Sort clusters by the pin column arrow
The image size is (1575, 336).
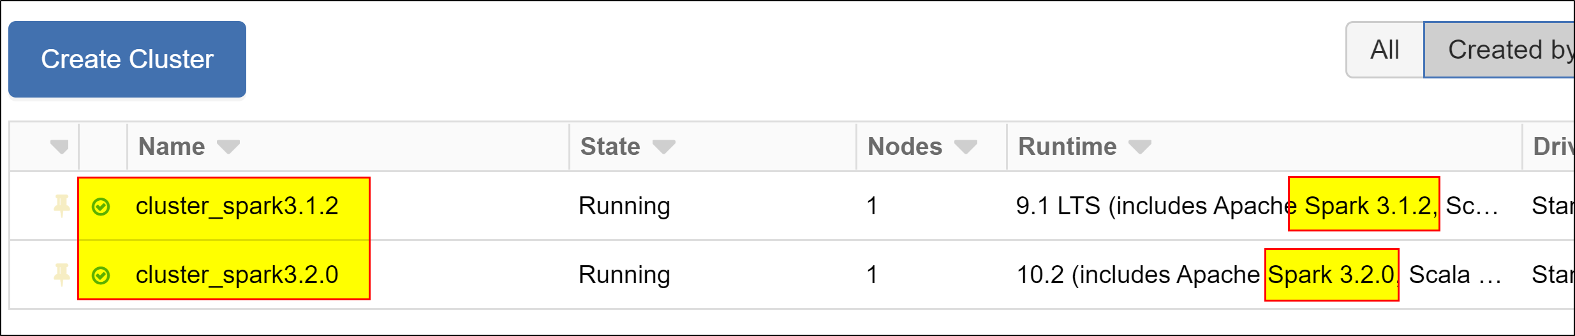(x=59, y=147)
